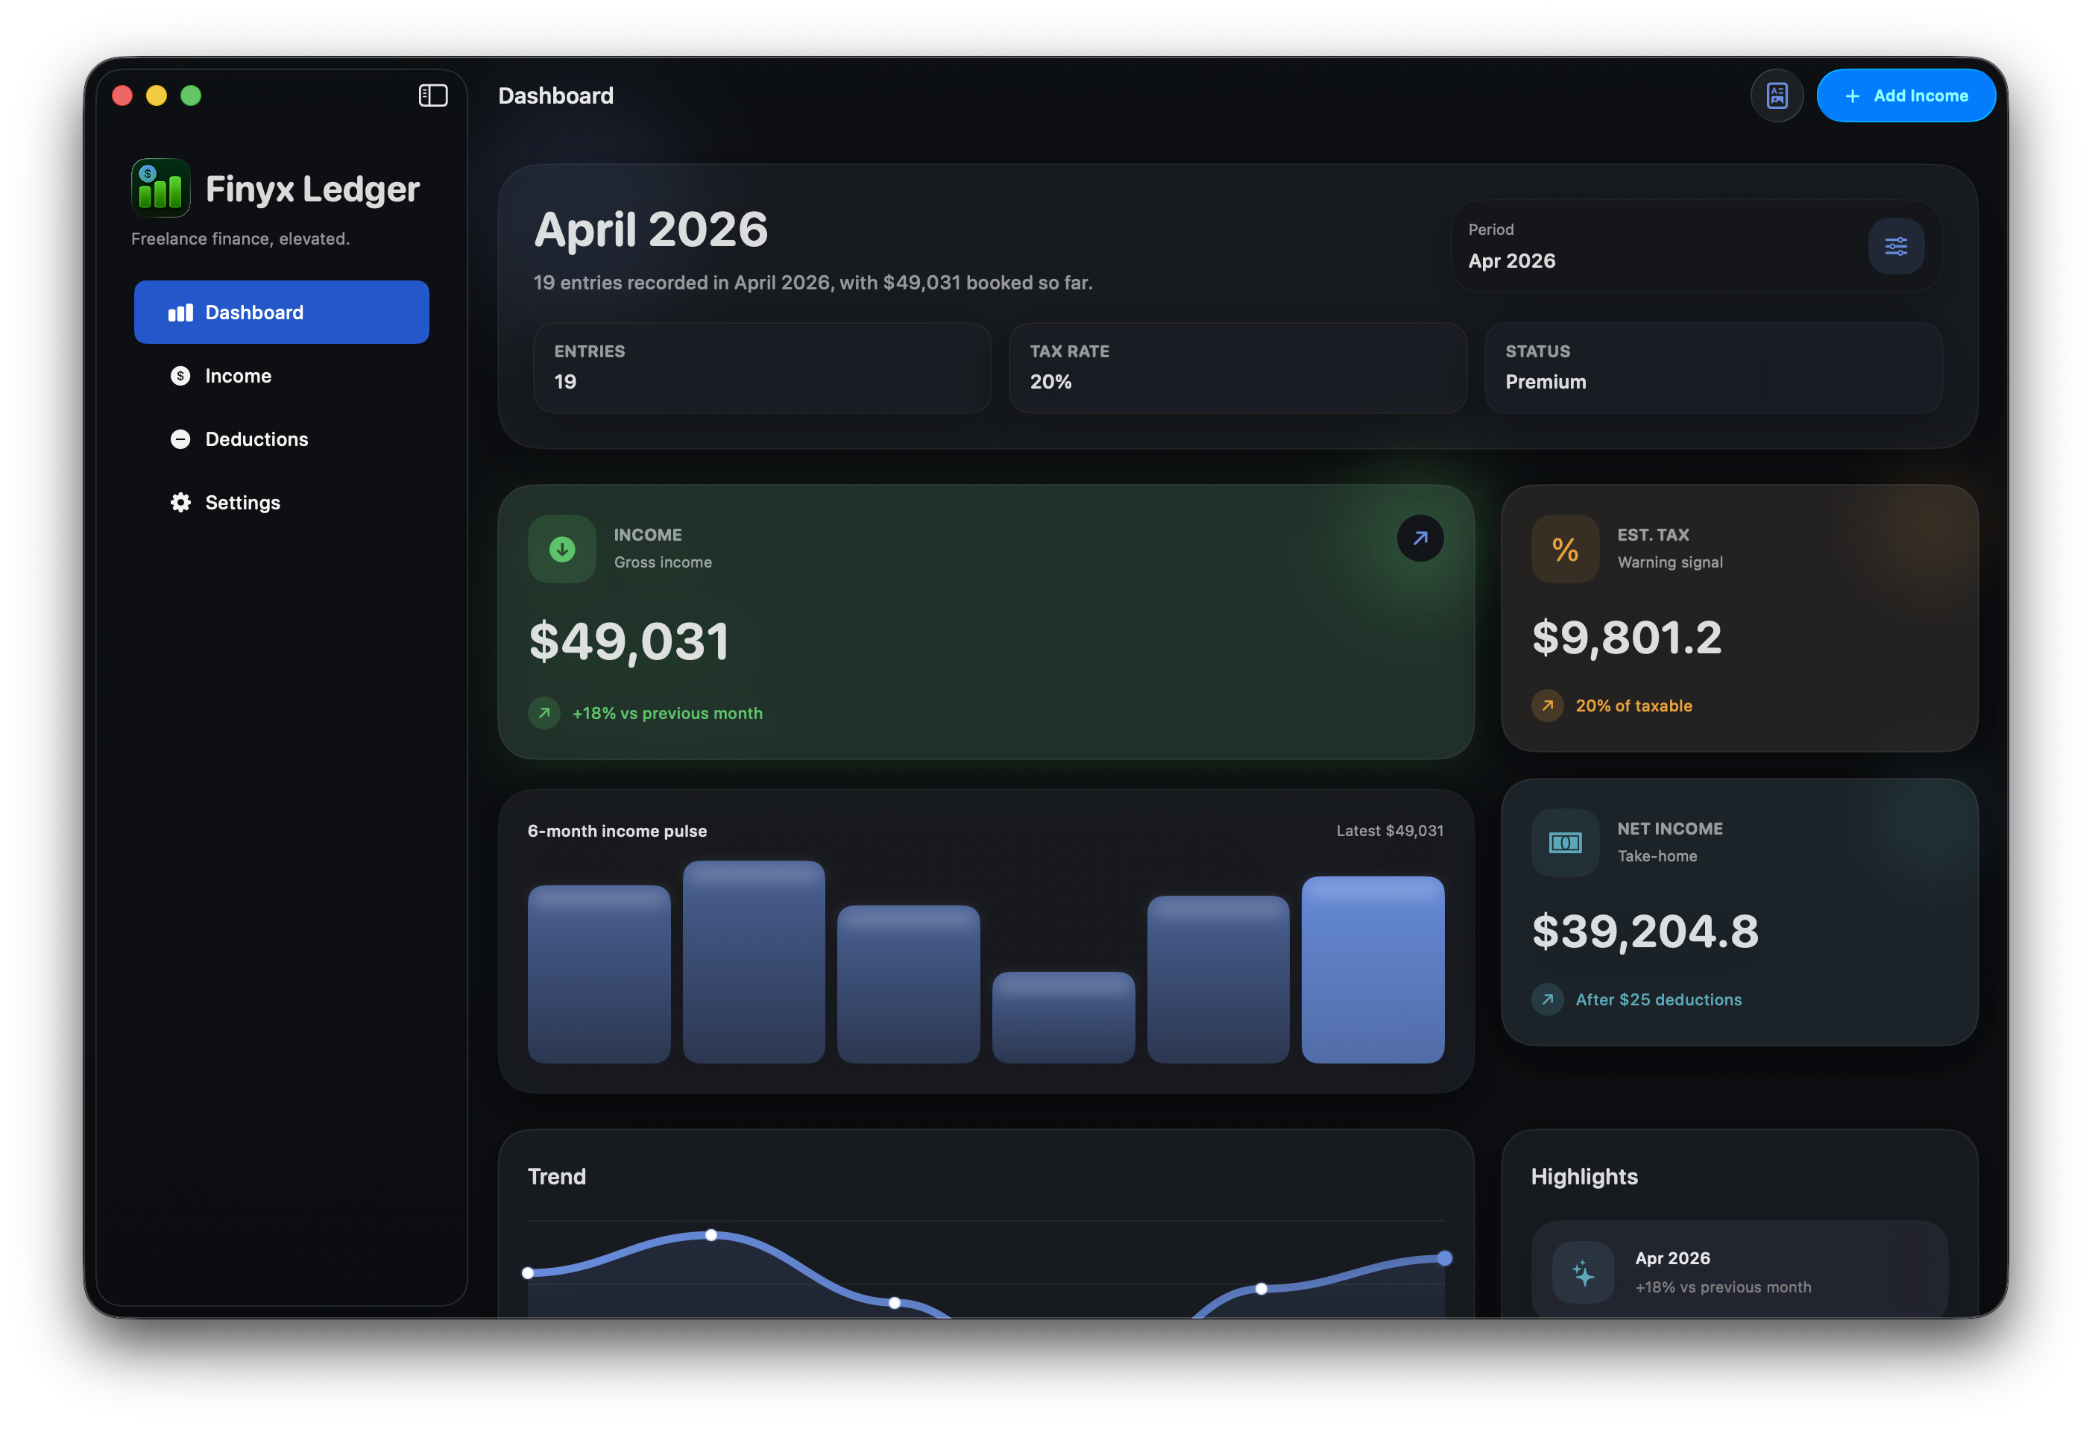Click the first point on Trend line
The image size is (2092, 1429).
[x=529, y=1272]
